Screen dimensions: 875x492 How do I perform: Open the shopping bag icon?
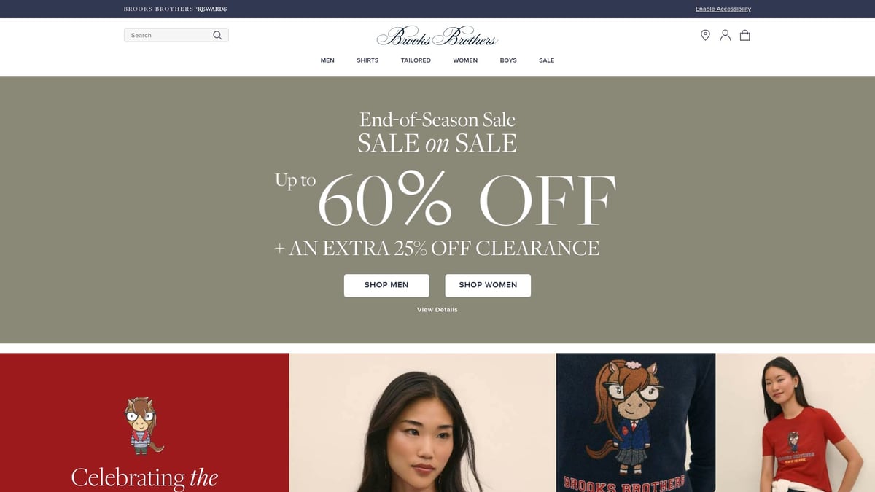(x=744, y=35)
